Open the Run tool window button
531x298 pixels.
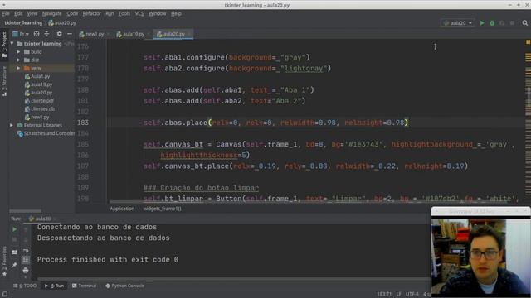coord(55,286)
